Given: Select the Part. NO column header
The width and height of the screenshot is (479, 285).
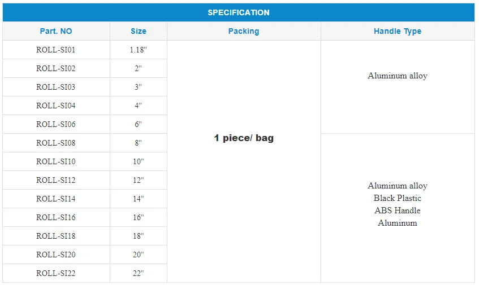Looking at the screenshot, I should pyautogui.click(x=56, y=31).
